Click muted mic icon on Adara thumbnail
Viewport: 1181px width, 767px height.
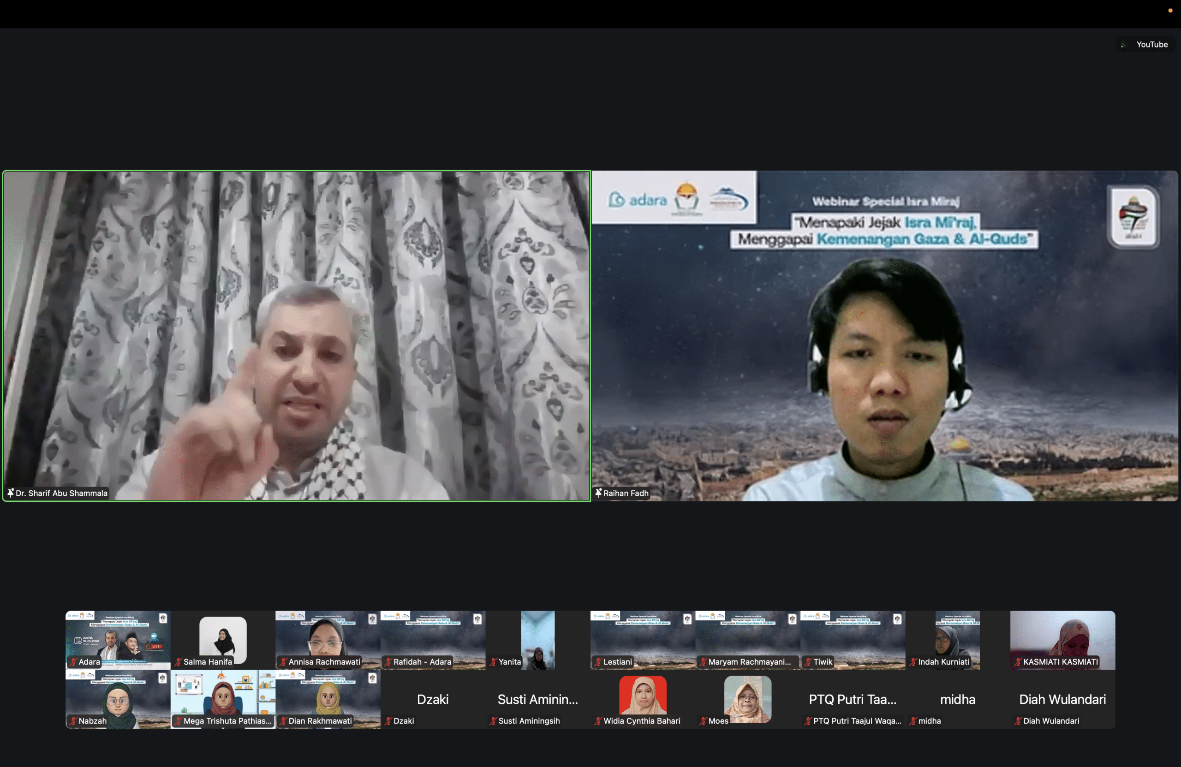coord(73,662)
